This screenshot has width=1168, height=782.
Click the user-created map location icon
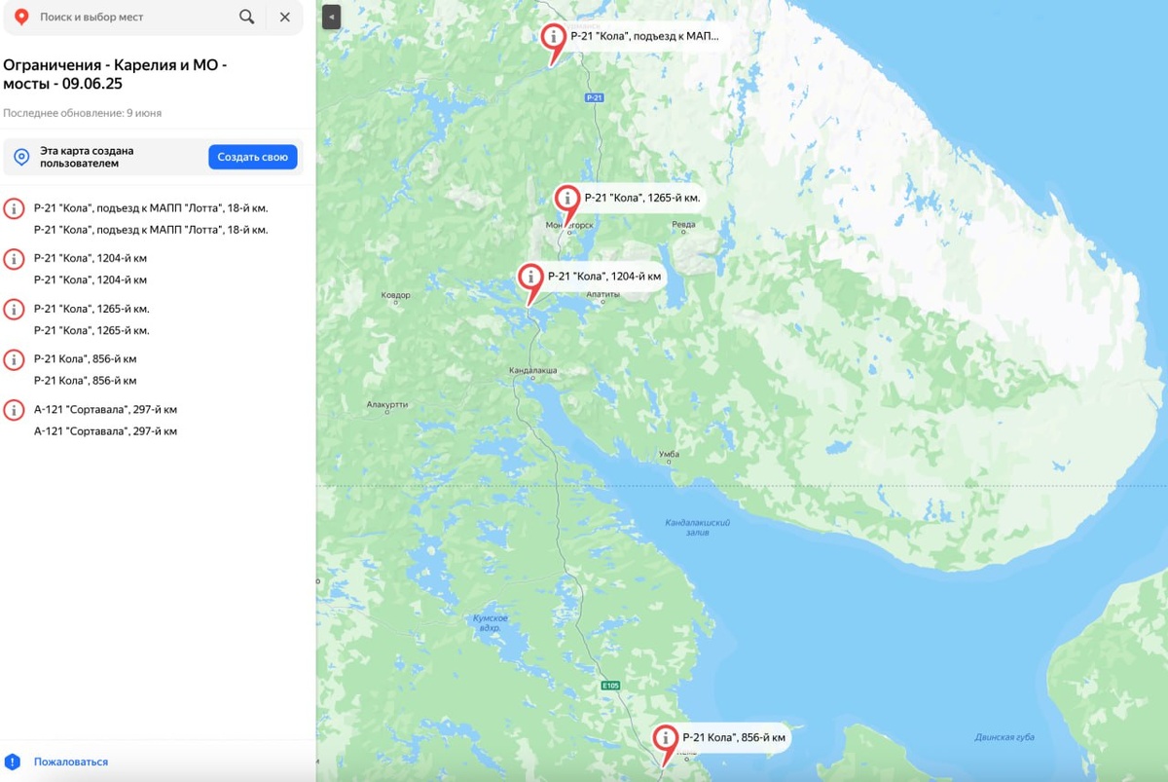point(21,157)
